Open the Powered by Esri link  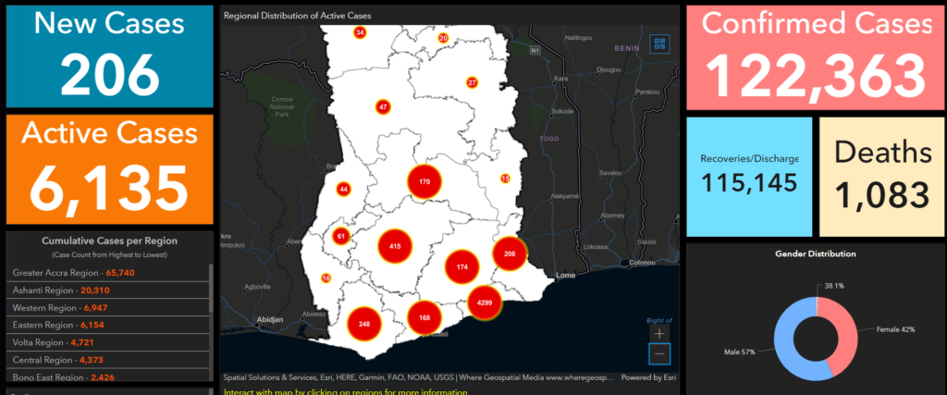[x=649, y=377]
